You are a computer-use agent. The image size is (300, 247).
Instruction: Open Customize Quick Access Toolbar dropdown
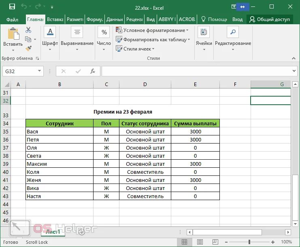(x=52, y=7)
